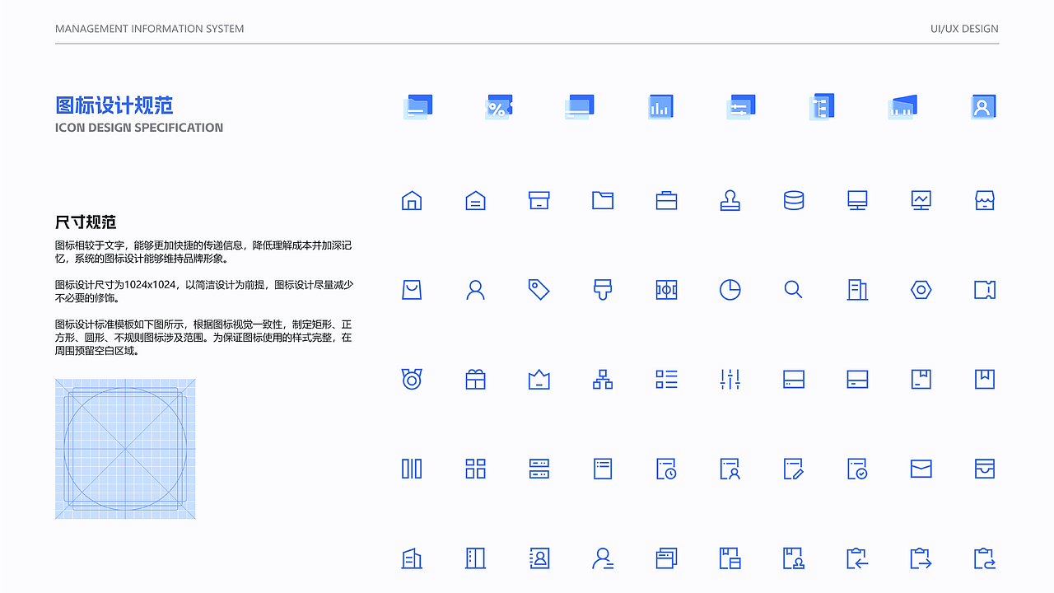Select the percent coupon icon

pos(499,107)
